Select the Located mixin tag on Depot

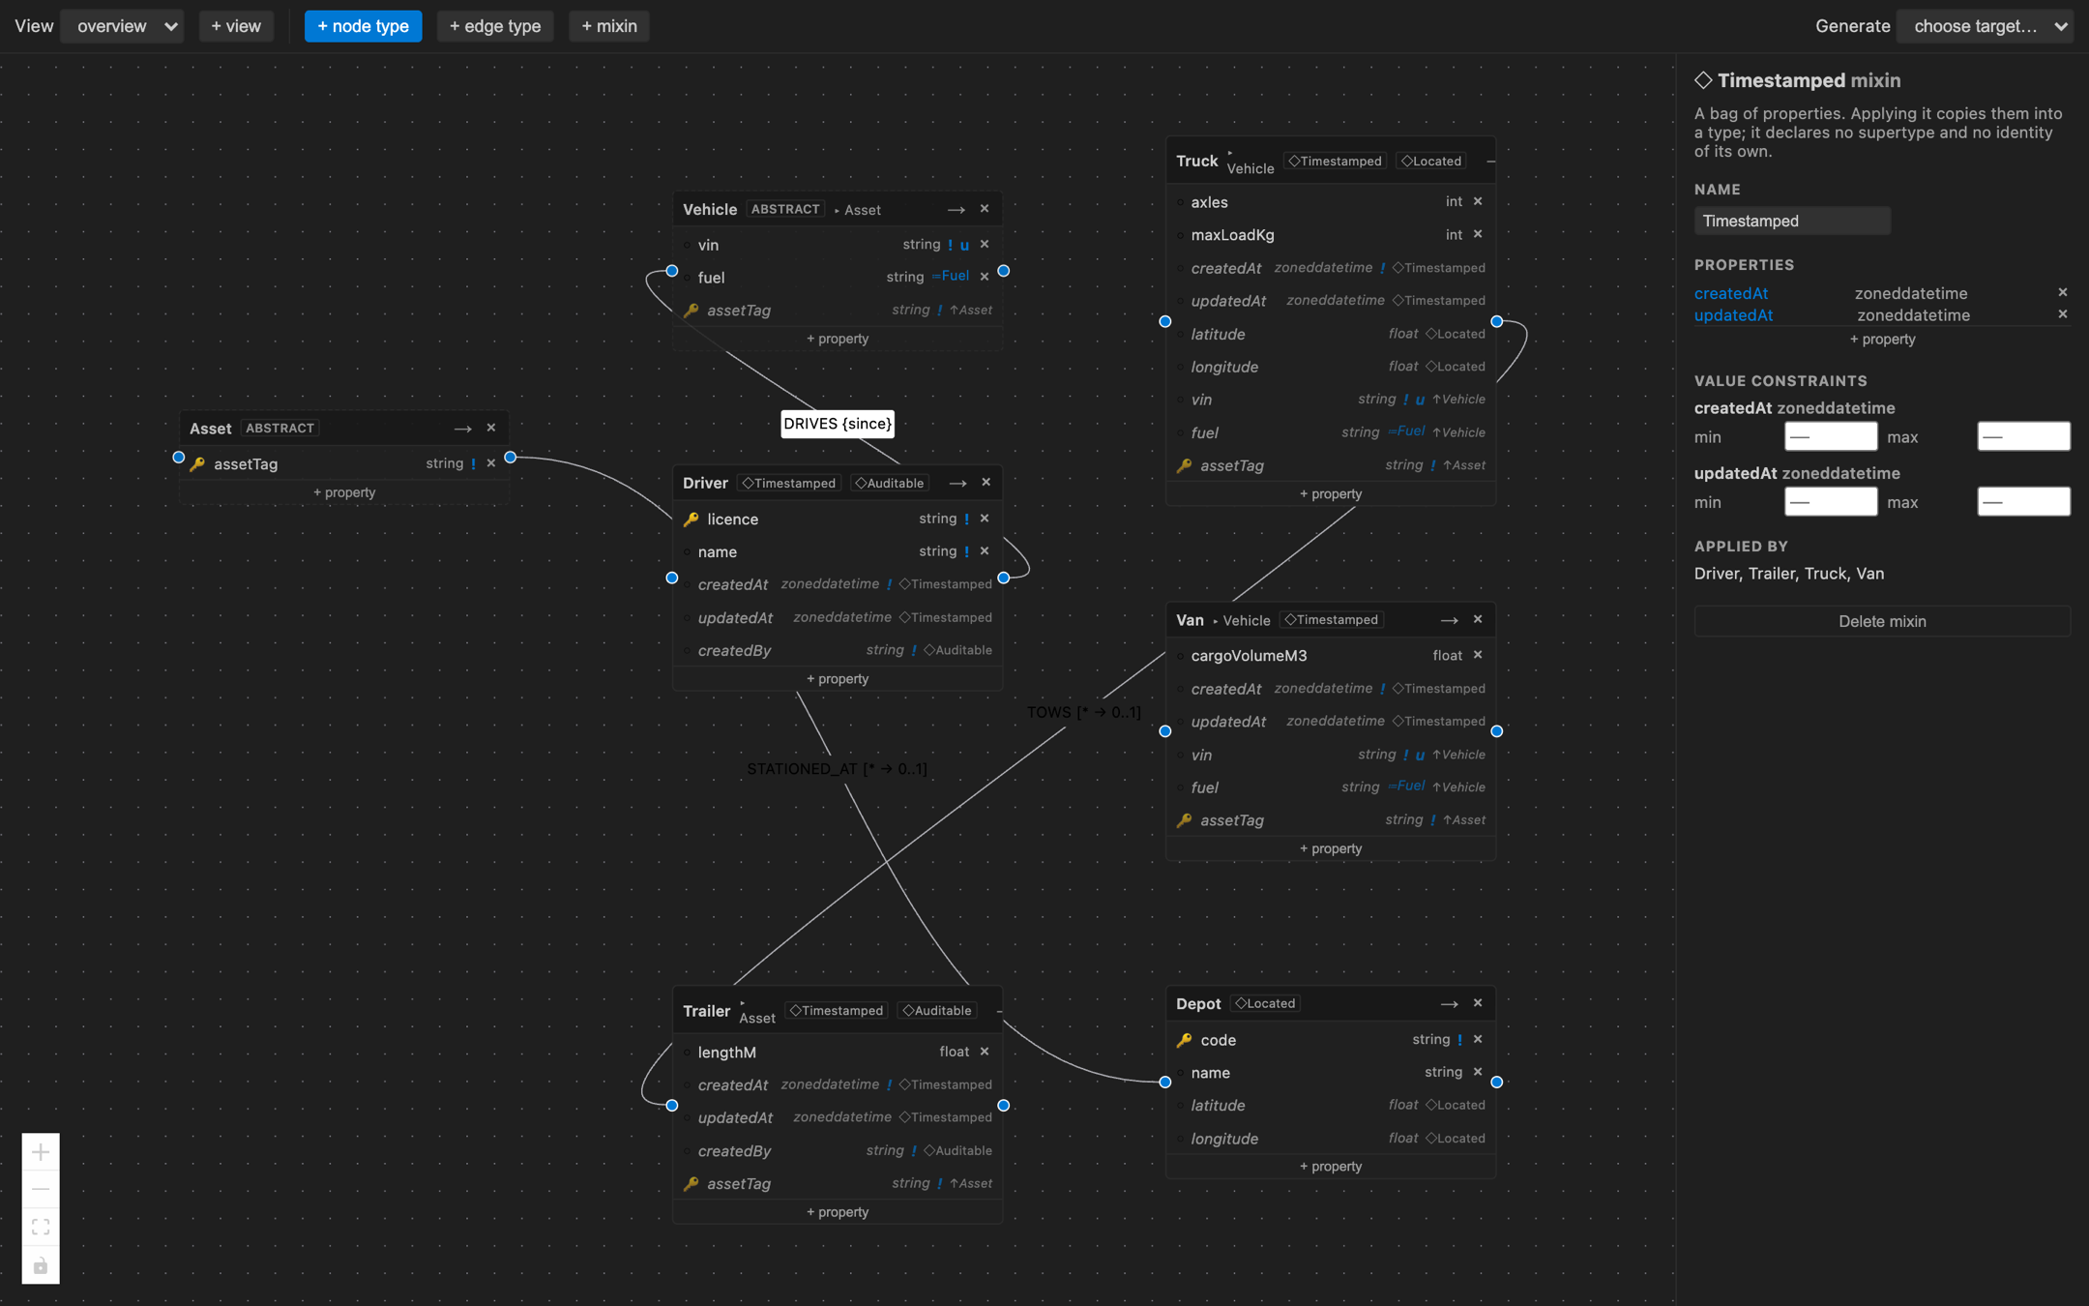(x=1265, y=1003)
